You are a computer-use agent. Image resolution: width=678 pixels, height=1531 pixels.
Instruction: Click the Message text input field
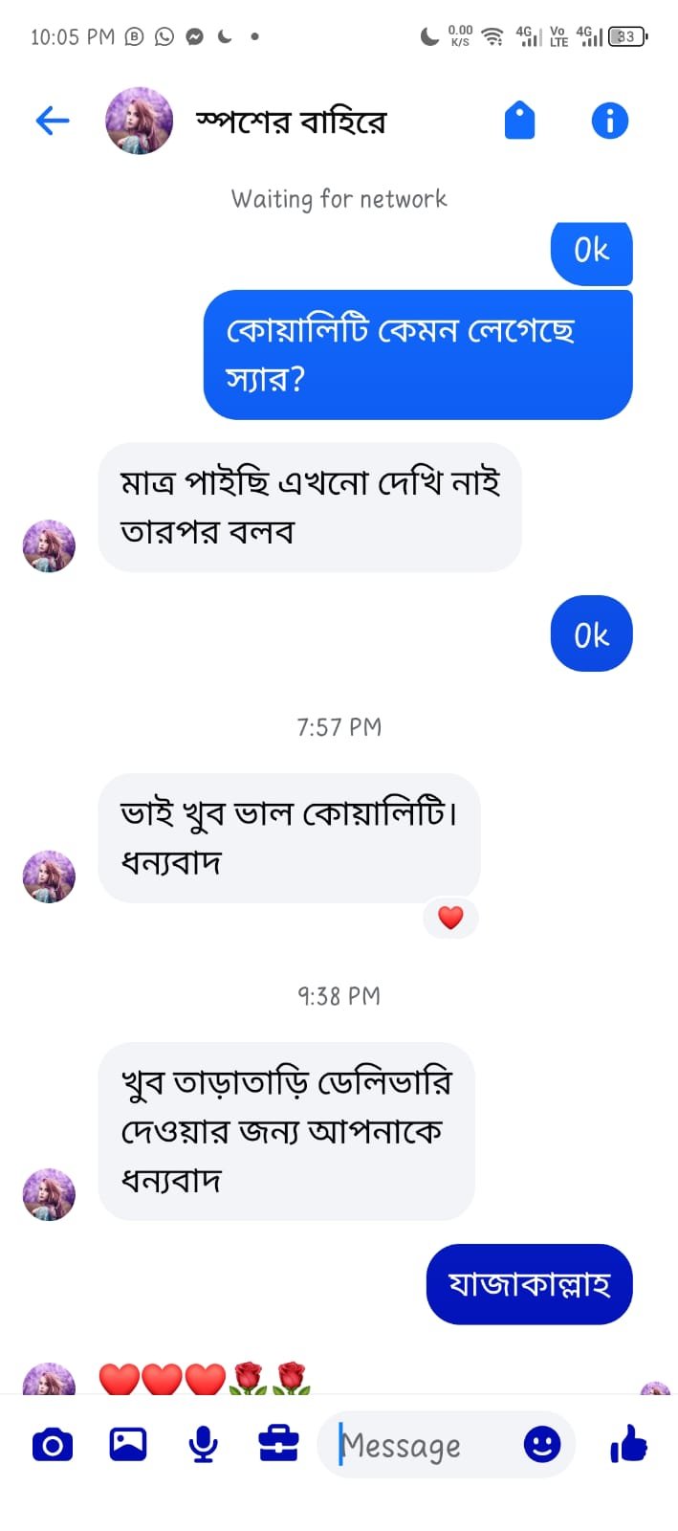421,1445
